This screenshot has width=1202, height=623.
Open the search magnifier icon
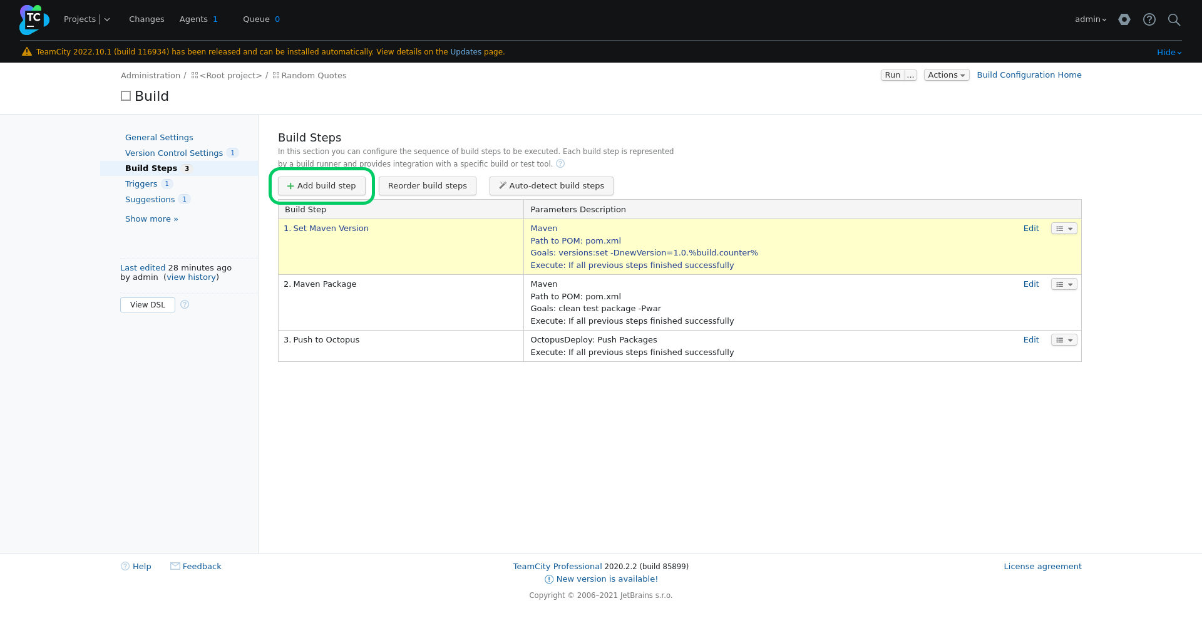pos(1174,19)
